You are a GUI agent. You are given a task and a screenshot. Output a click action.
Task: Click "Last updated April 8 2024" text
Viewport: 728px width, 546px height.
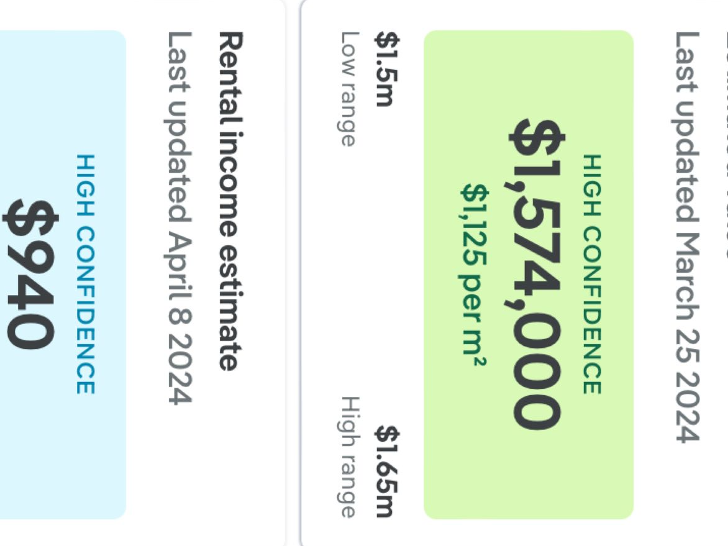click(x=179, y=218)
